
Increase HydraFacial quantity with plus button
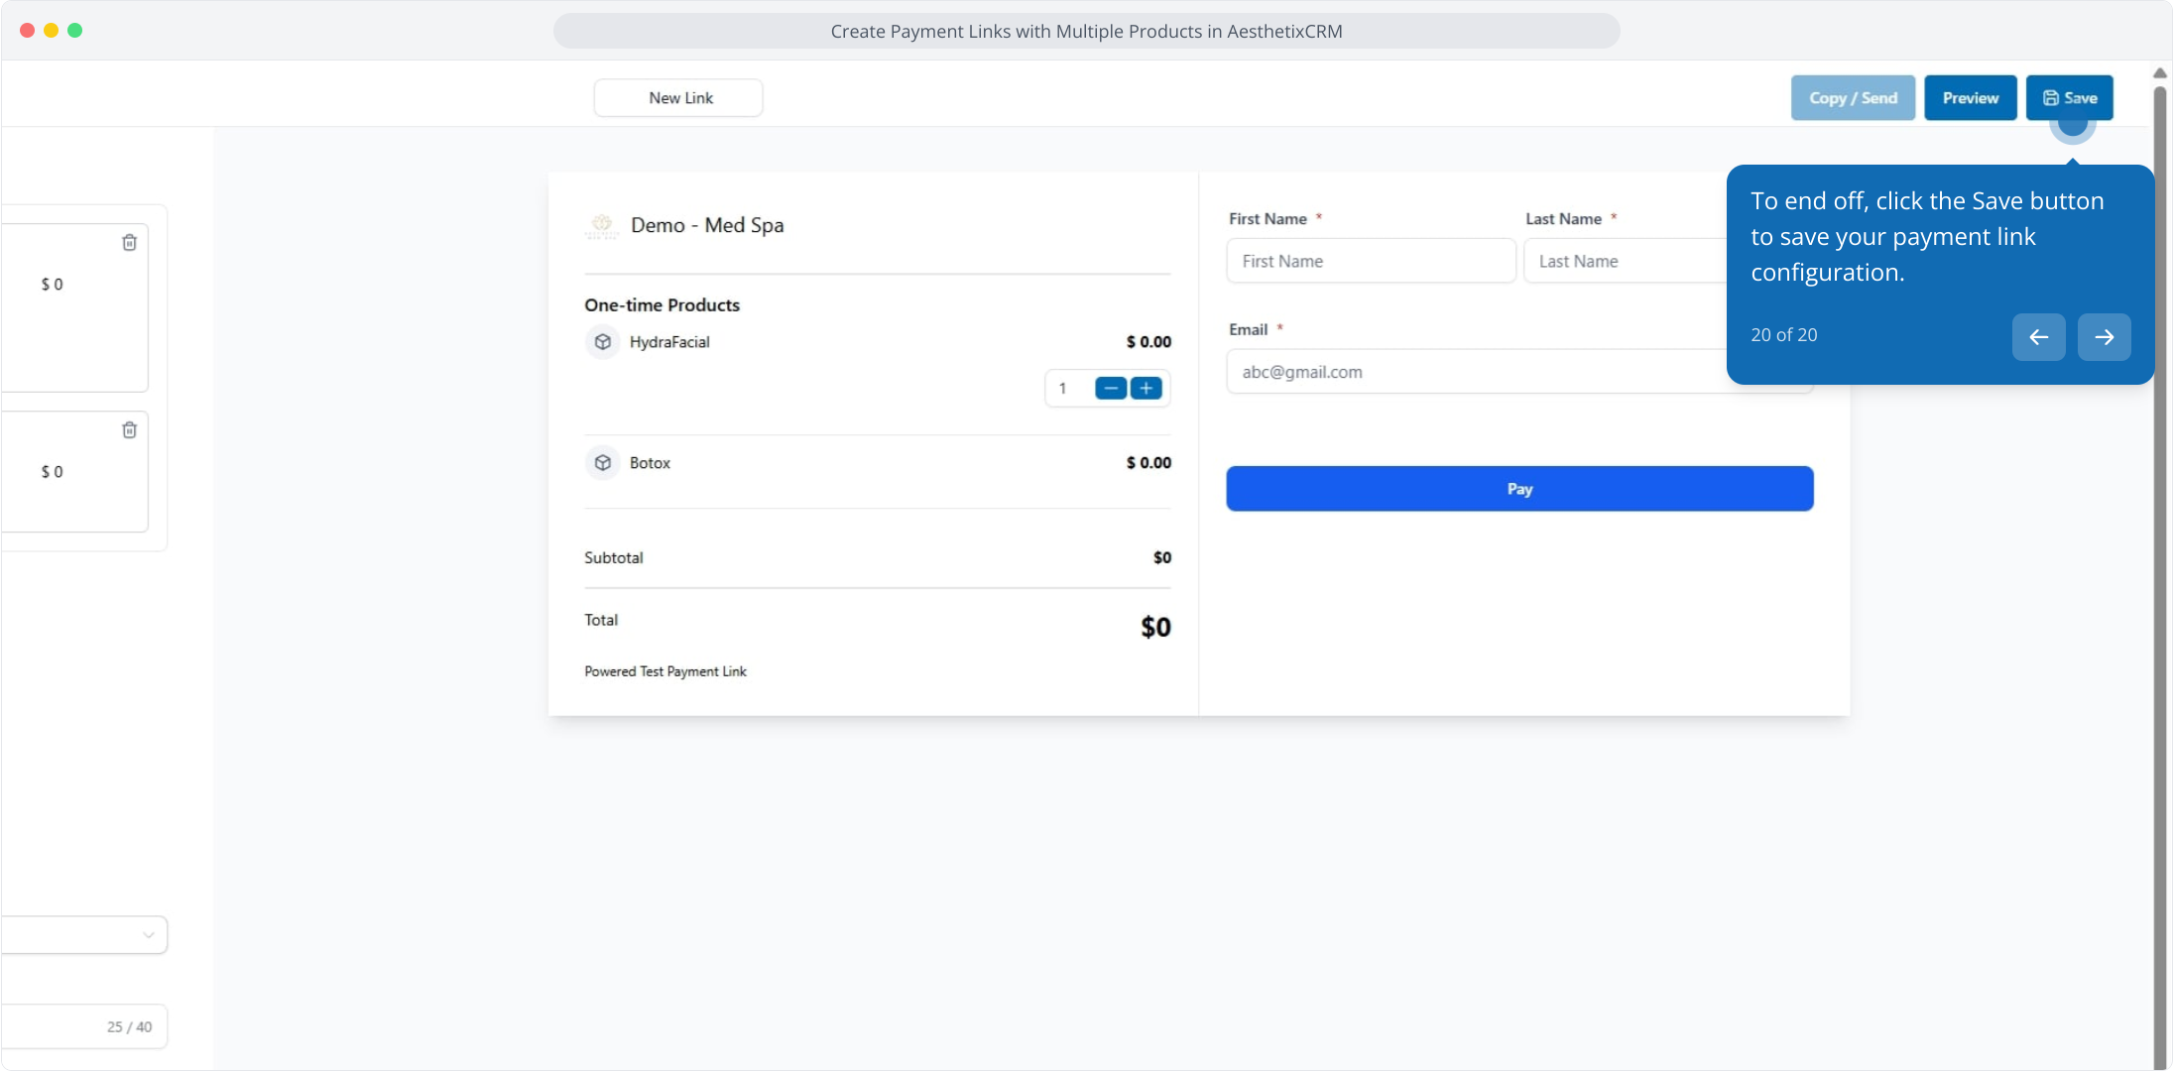[x=1146, y=389]
